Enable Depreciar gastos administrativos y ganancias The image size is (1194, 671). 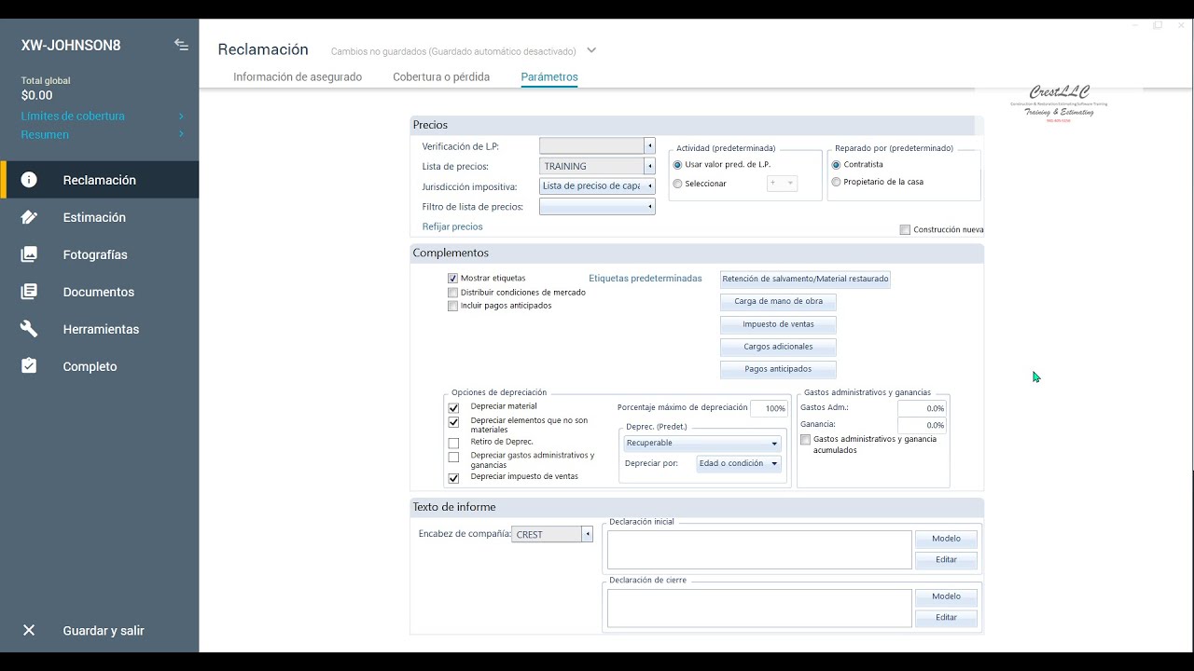[453, 457]
